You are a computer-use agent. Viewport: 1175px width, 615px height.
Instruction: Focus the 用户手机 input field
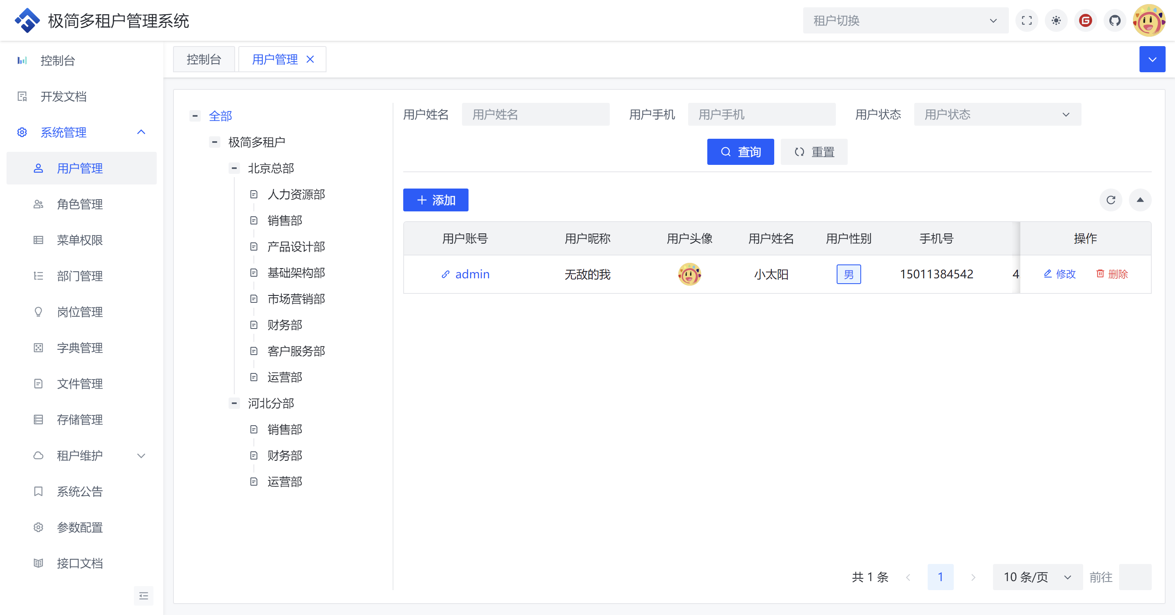point(761,115)
